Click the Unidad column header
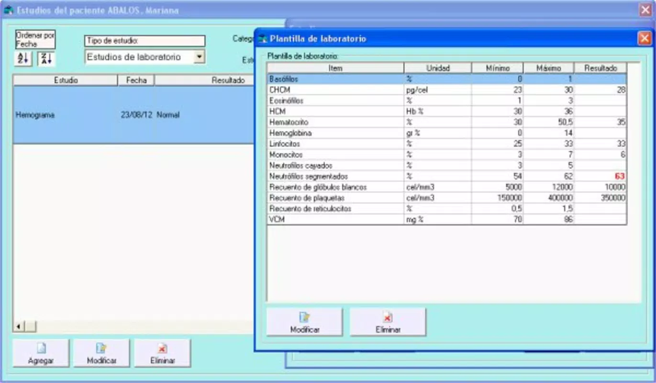The height and width of the screenshot is (383, 656). click(x=438, y=68)
